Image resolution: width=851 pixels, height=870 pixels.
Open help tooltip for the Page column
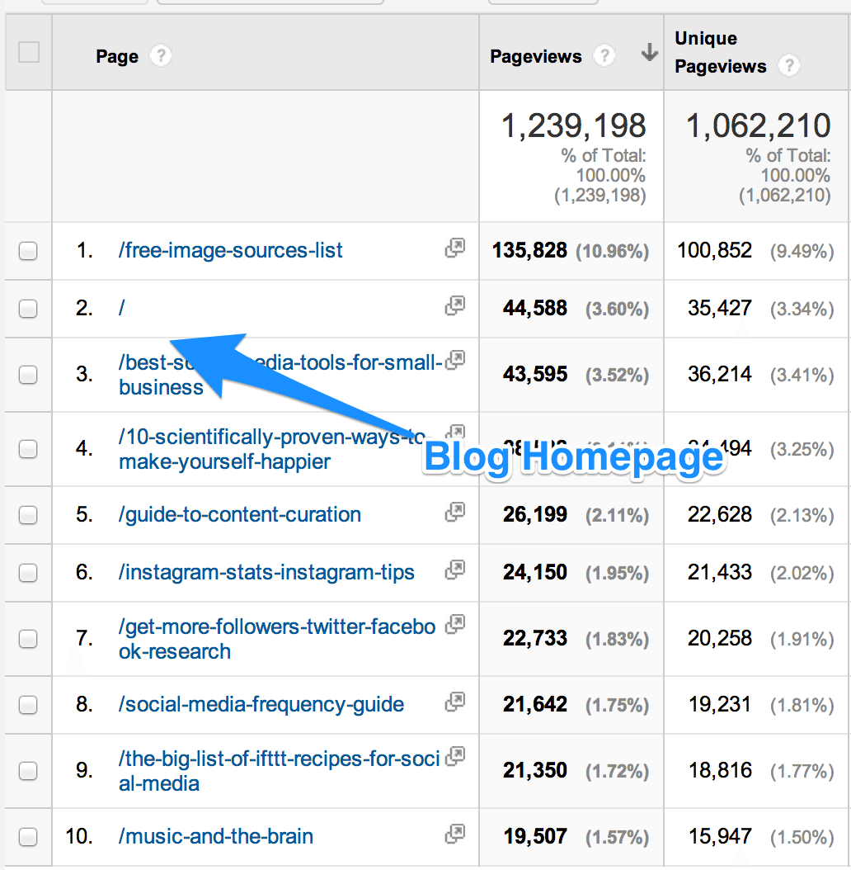[162, 56]
